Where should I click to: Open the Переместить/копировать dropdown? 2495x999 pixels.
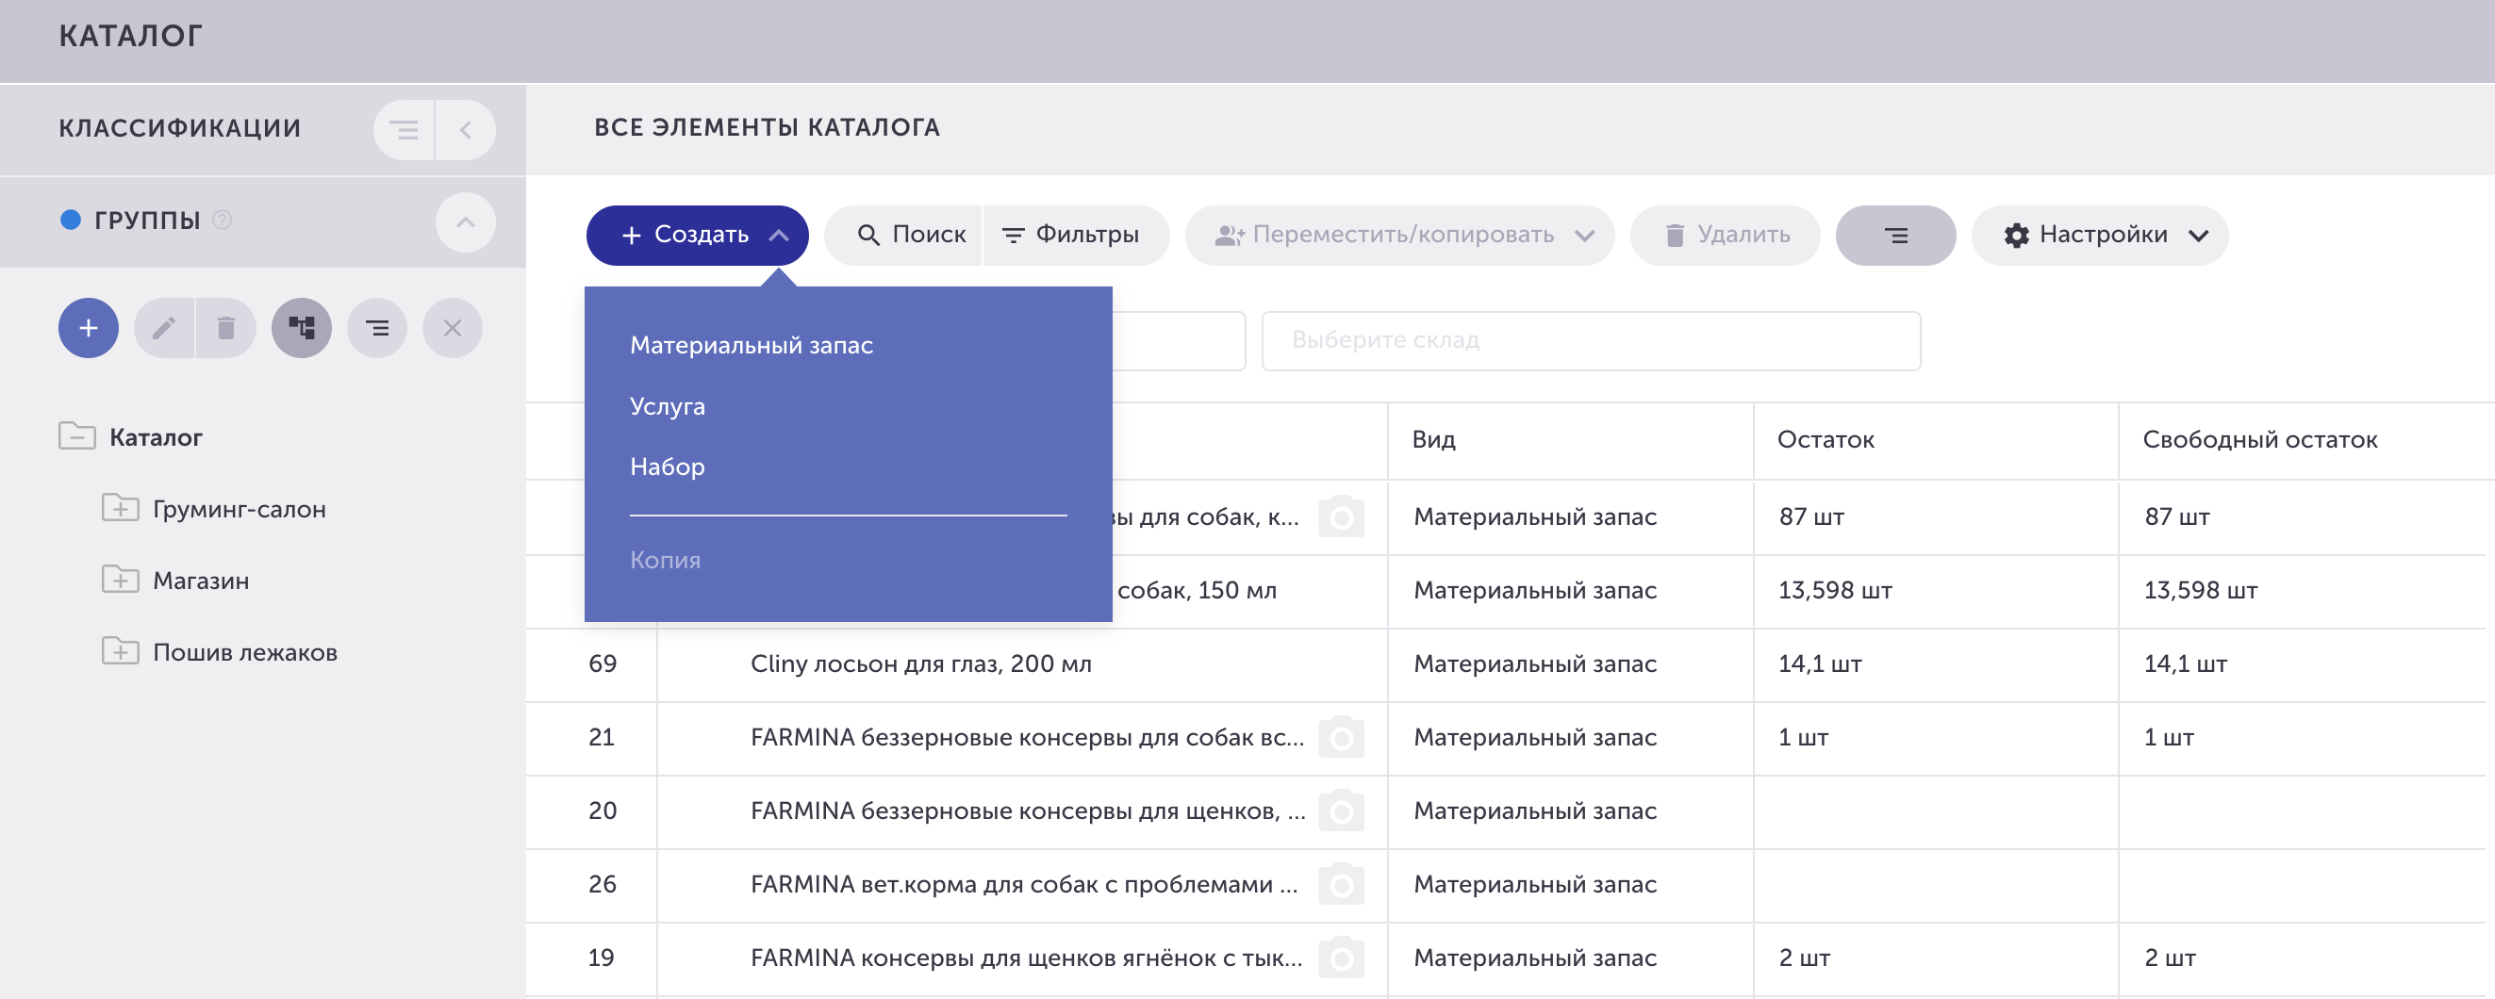(1399, 236)
